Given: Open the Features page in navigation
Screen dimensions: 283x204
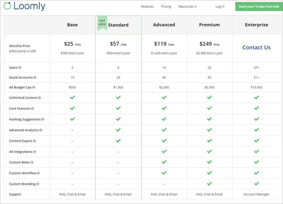Looking at the screenshot, I should 147,7.
